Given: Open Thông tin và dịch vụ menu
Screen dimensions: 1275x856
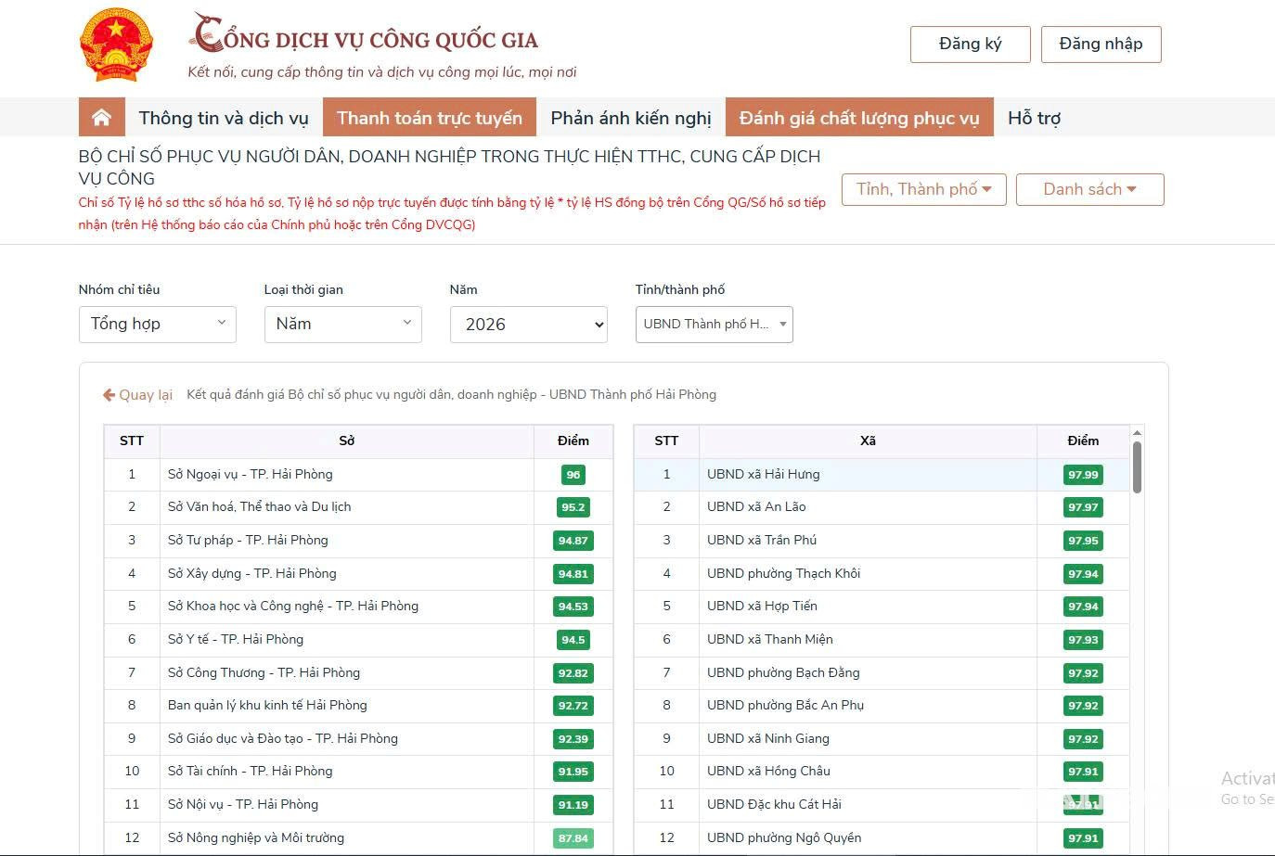Looking at the screenshot, I should tap(224, 118).
